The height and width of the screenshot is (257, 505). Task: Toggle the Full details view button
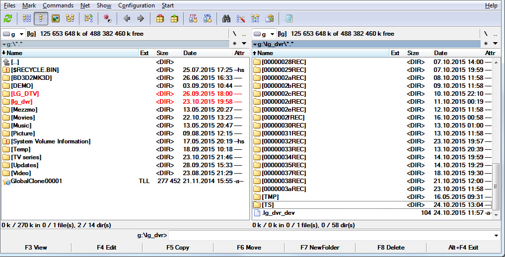click(41, 19)
